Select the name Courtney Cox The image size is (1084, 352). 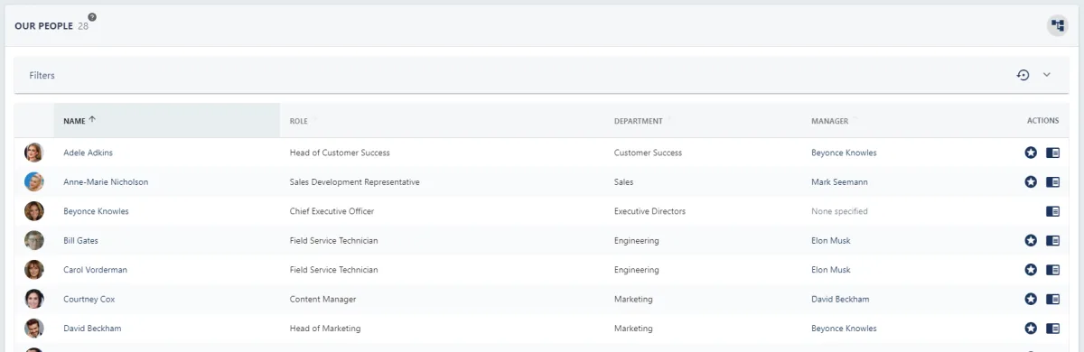[x=89, y=299]
